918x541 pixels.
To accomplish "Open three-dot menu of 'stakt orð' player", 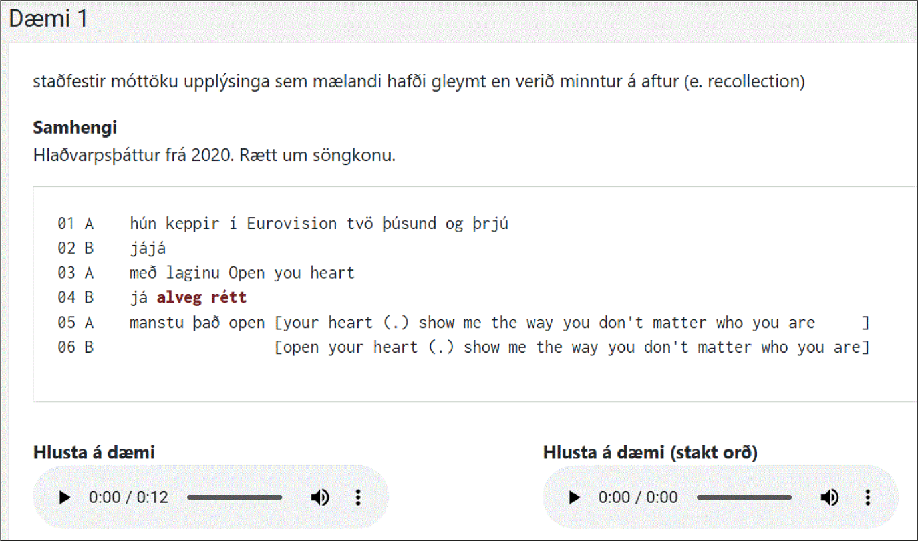I will click(x=868, y=498).
